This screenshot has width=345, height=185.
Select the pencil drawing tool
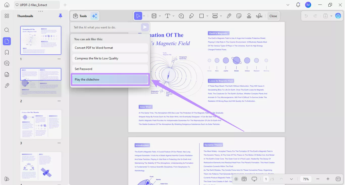click(191, 16)
